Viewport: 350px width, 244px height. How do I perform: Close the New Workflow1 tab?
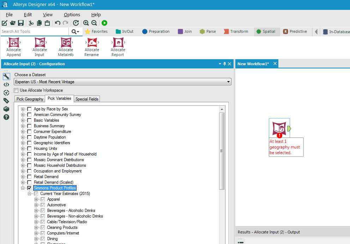[275, 64]
